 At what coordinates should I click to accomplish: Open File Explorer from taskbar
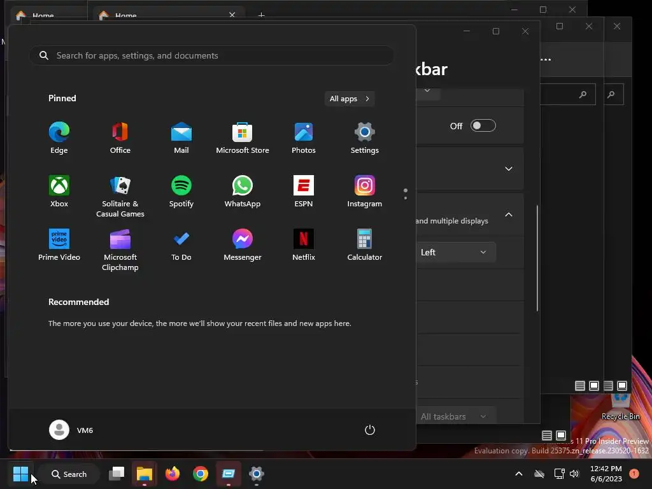point(145,474)
